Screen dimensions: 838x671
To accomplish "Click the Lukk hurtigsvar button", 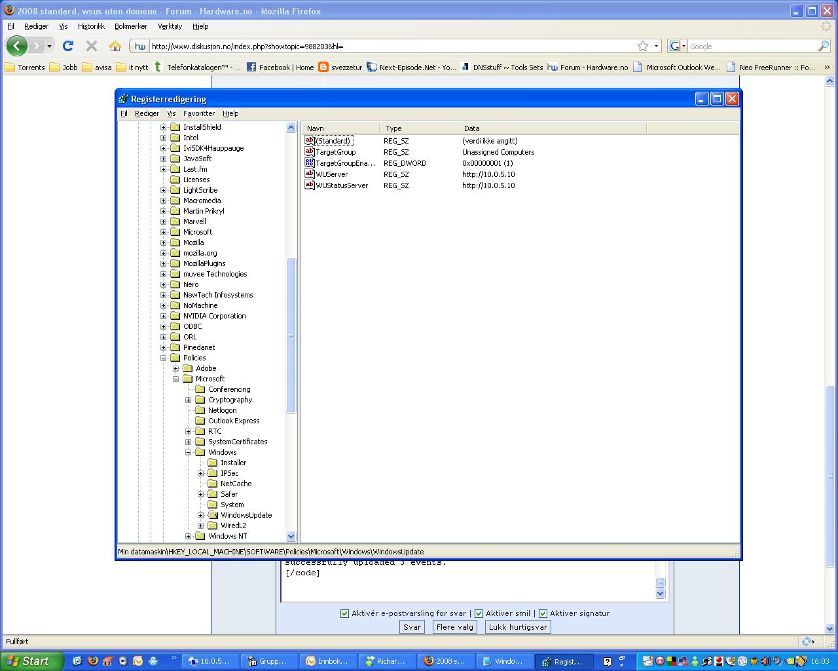I will [518, 627].
